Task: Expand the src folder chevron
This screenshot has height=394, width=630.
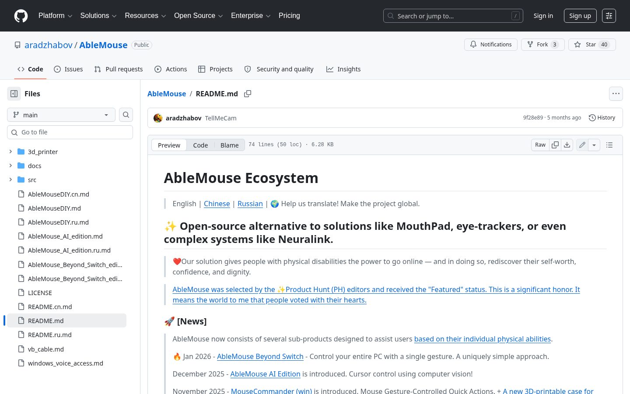Action: 10,179
